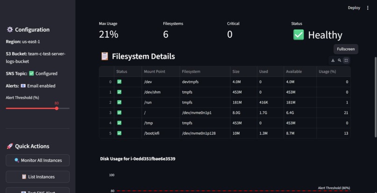Sort table by Status column header
Image resolution: width=377 pixels, height=193 pixels.
click(128, 71)
